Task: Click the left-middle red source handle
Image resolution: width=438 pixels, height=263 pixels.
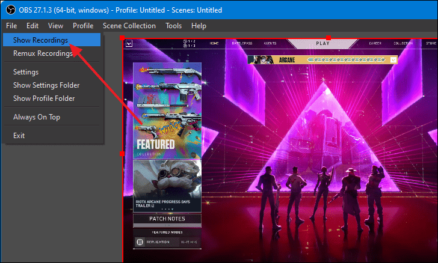Action: coord(122,154)
